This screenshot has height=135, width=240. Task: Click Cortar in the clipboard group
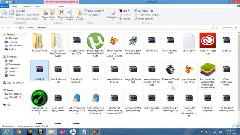tap(21, 11)
